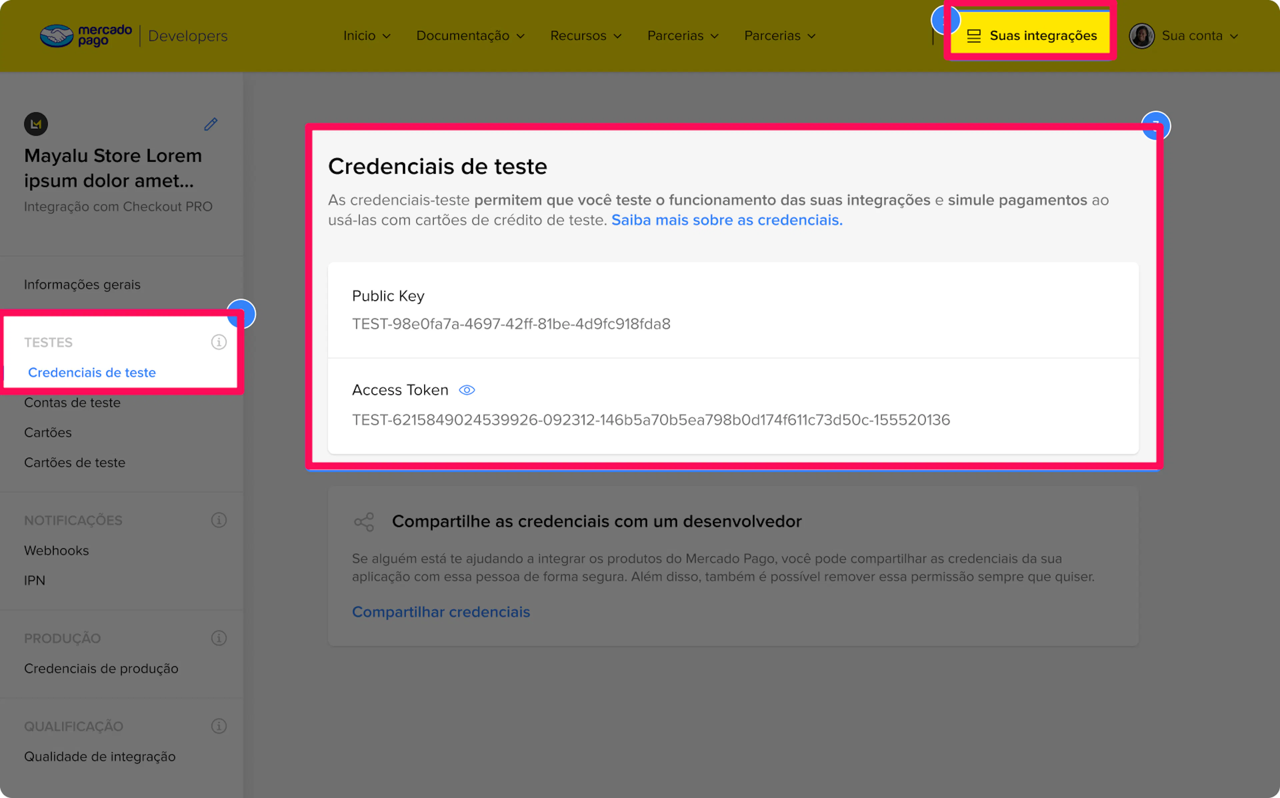1280x798 pixels.
Task: Show info for the NOTIFICAÇÕES section
Action: coord(219,520)
